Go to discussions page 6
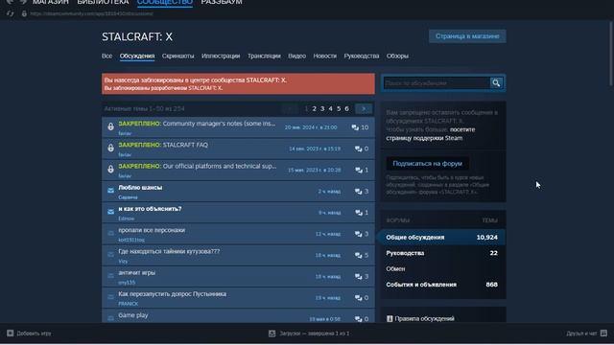The width and height of the screenshot is (614, 345). click(x=346, y=108)
